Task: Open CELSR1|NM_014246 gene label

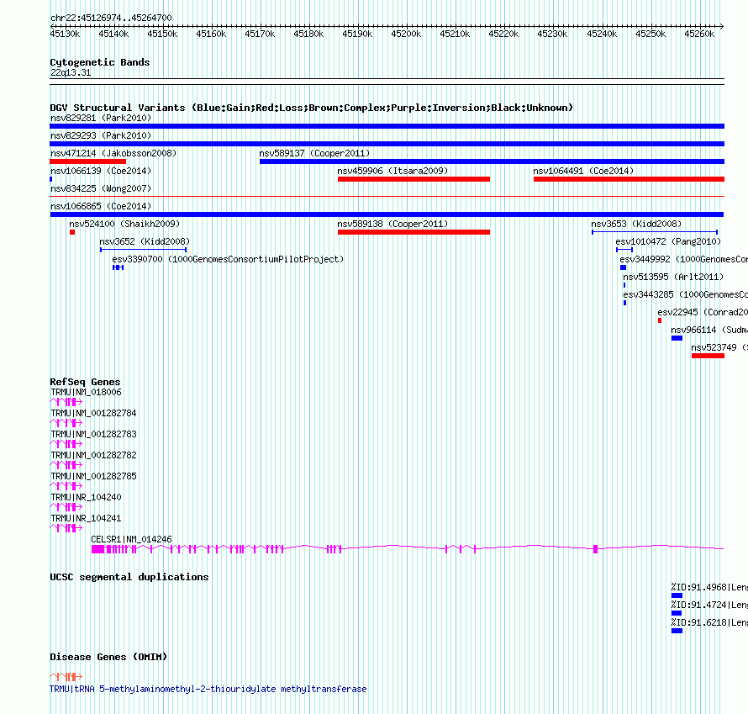Action: [131, 539]
